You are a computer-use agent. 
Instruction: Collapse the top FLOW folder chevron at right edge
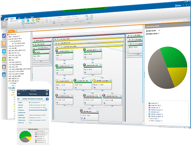click(x=128, y=36)
